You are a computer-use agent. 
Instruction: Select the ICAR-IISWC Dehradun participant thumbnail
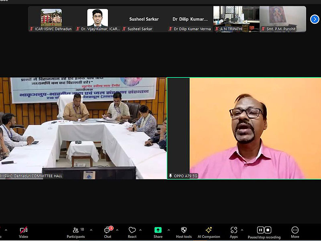coord(51,19)
